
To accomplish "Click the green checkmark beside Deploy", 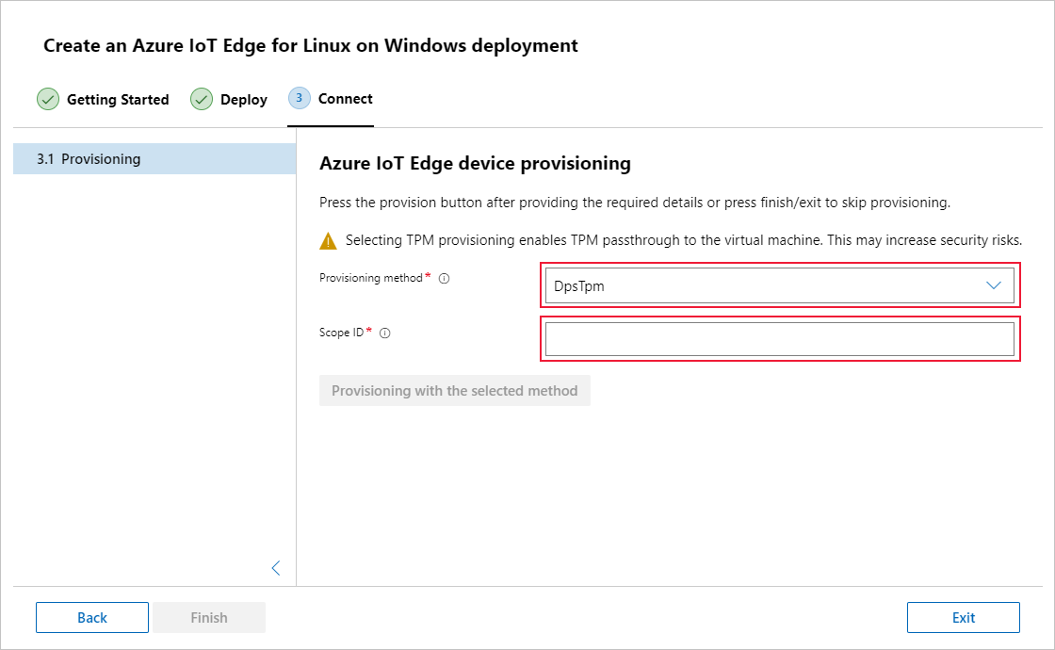I will tap(201, 99).
